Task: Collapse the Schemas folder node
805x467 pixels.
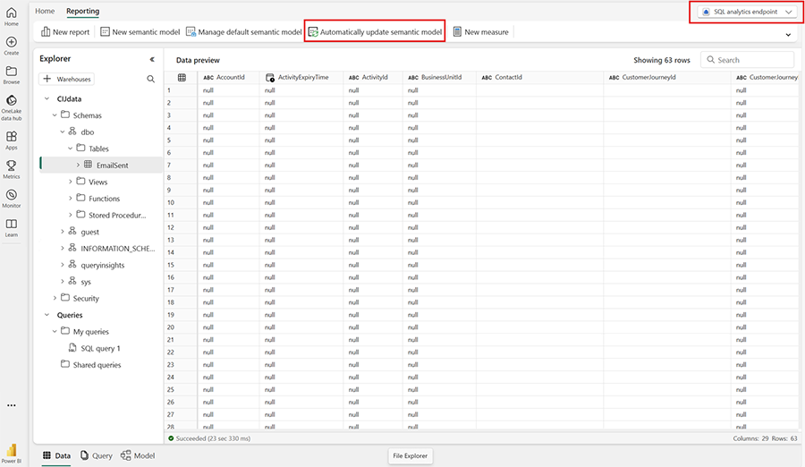Action: [x=55, y=115]
